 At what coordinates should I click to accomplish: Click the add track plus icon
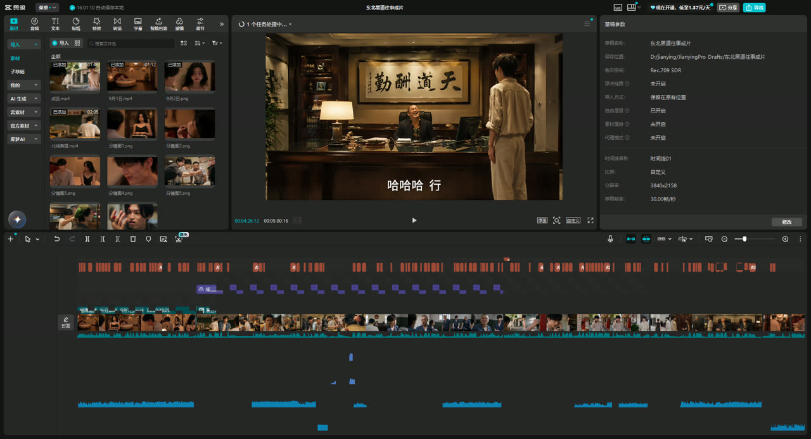coord(10,239)
